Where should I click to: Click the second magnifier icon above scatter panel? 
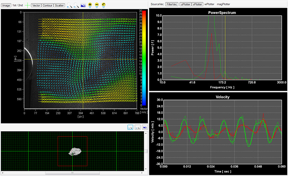[x=138, y=127]
